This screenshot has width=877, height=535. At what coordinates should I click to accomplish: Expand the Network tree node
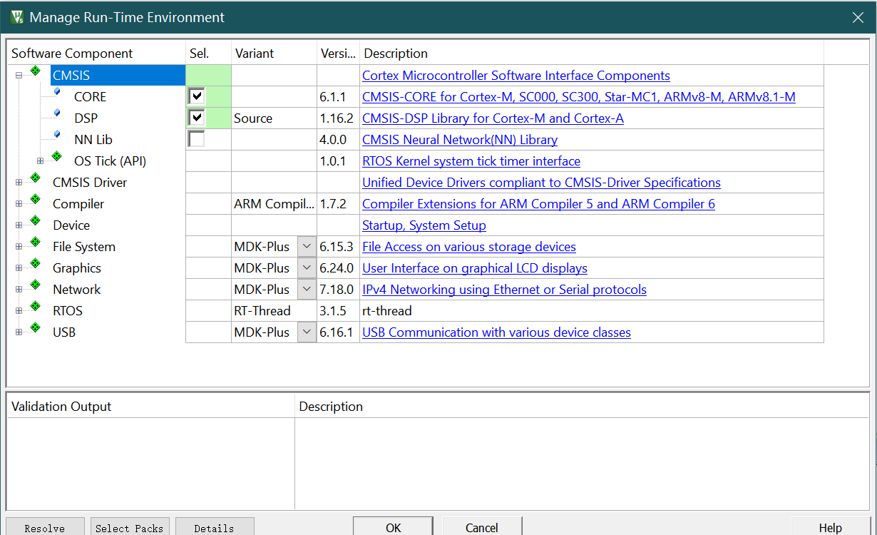click(x=19, y=290)
